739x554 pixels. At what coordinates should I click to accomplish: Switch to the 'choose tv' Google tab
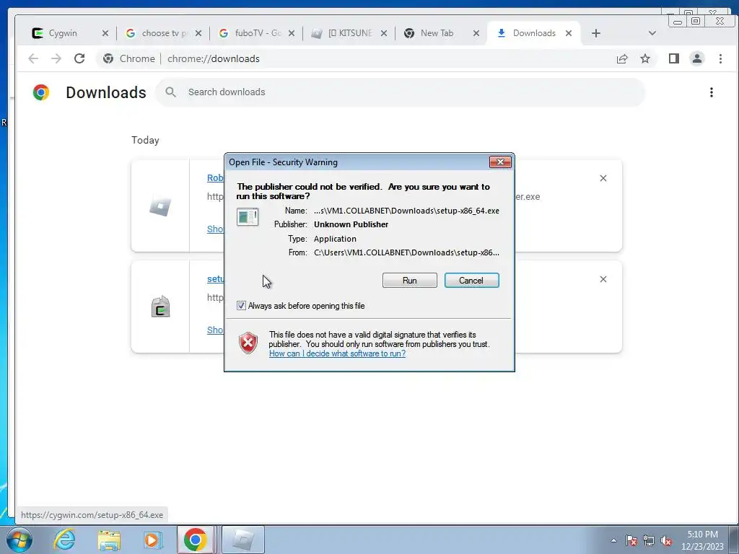[x=165, y=33]
